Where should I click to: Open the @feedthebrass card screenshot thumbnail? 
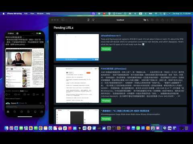[77, 47]
